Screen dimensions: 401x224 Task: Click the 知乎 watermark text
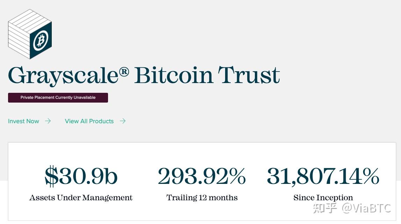pyautogui.click(x=325, y=208)
